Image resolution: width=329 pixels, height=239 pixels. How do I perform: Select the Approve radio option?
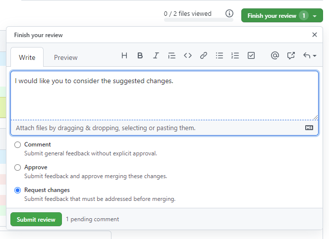(18, 167)
